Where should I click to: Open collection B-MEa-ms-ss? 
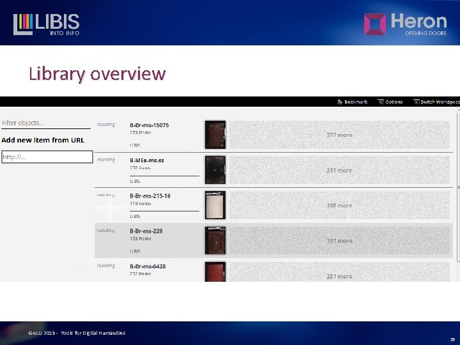[x=147, y=160]
